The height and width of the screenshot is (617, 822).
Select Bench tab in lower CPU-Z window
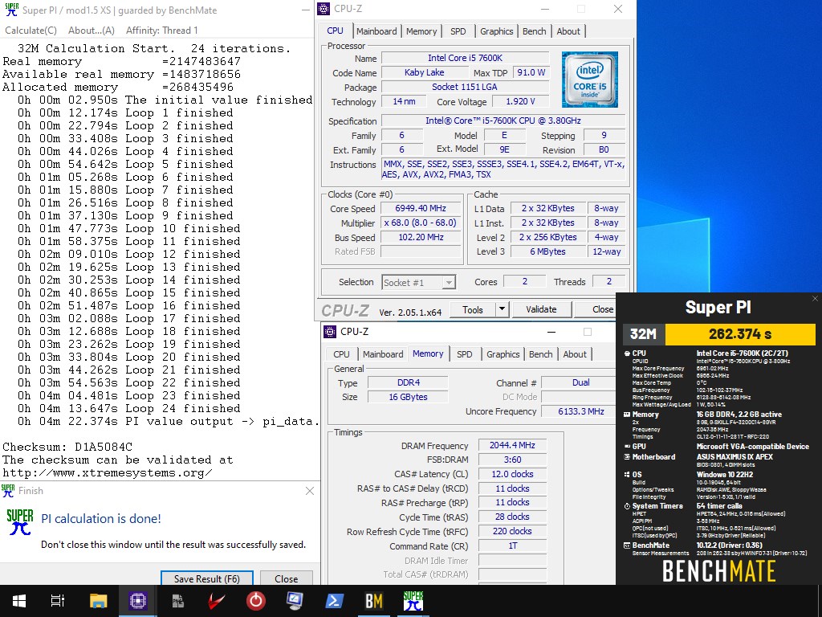540,354
